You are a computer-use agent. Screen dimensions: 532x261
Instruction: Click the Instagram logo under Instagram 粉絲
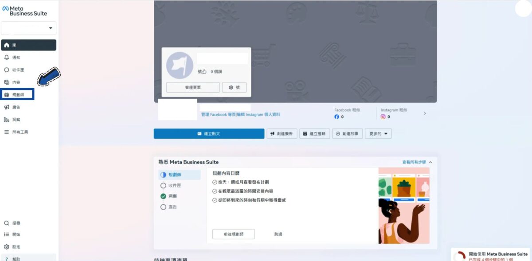[x=383, y=117]
